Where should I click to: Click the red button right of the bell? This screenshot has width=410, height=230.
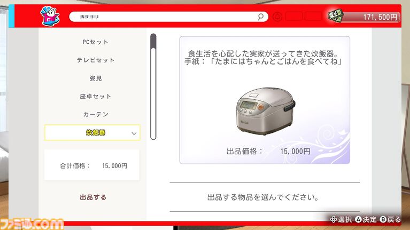[x=294, y=17]
